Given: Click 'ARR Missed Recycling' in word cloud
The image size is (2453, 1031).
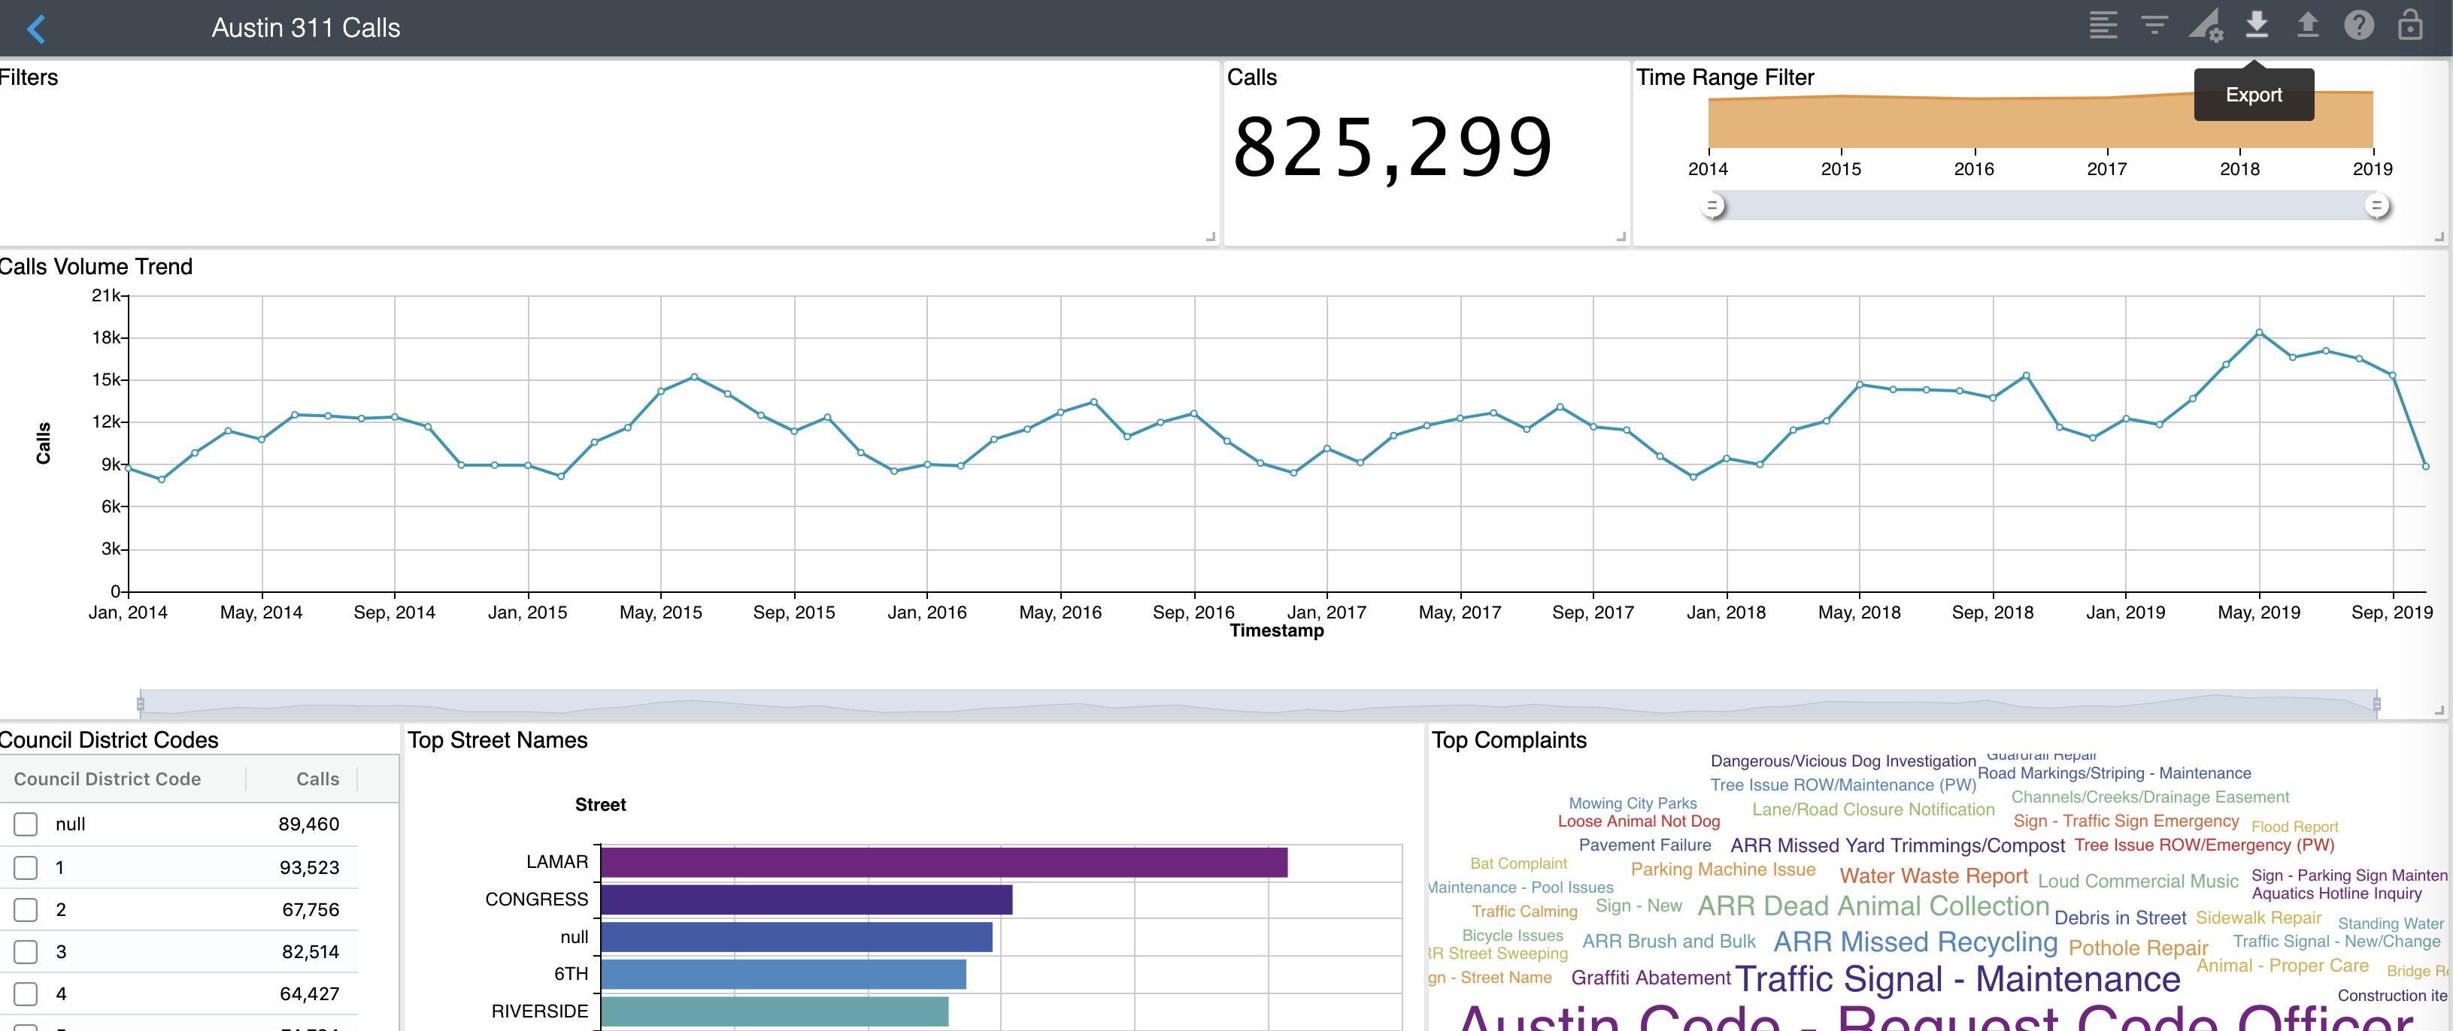Looking at the screenshot, I should click(x=1915, y=942).
